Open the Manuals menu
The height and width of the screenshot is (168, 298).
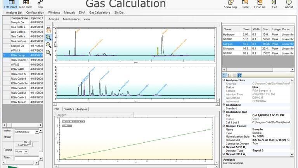click(69, 12)
